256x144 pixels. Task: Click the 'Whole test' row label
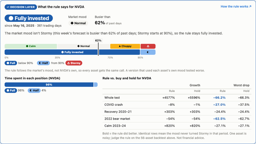pos(112,97)
